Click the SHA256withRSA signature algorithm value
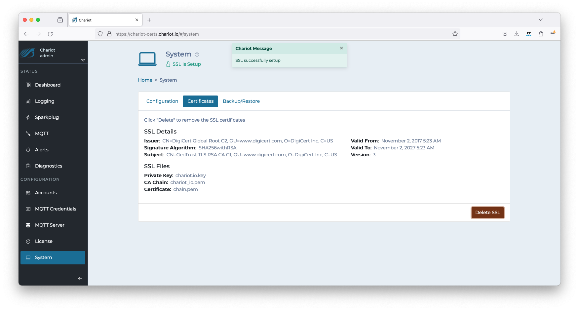 217,148
